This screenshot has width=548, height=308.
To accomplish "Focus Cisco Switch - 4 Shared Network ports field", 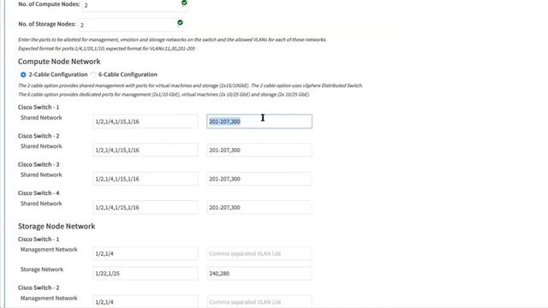I will tap(146, 207).
